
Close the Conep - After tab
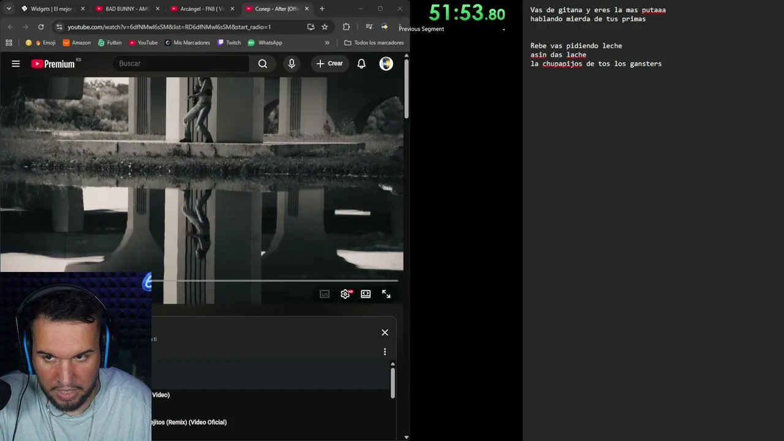[x=307, y=9]
